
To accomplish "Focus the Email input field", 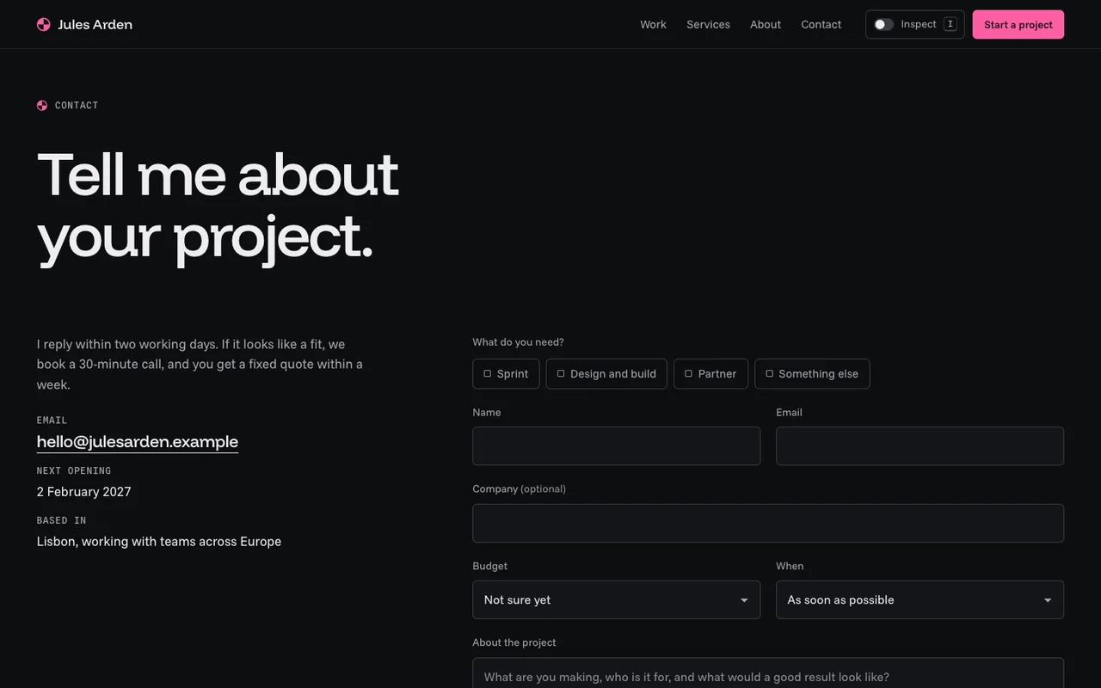I will click(920, 446).
